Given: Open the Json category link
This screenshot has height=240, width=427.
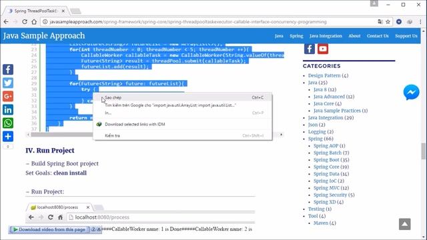Looking at the screenshot, I should 313,125.
